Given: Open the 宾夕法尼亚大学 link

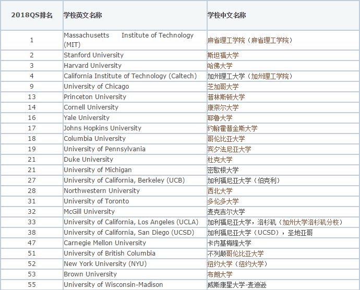Looking at the screenshot, I should [229, 149].
